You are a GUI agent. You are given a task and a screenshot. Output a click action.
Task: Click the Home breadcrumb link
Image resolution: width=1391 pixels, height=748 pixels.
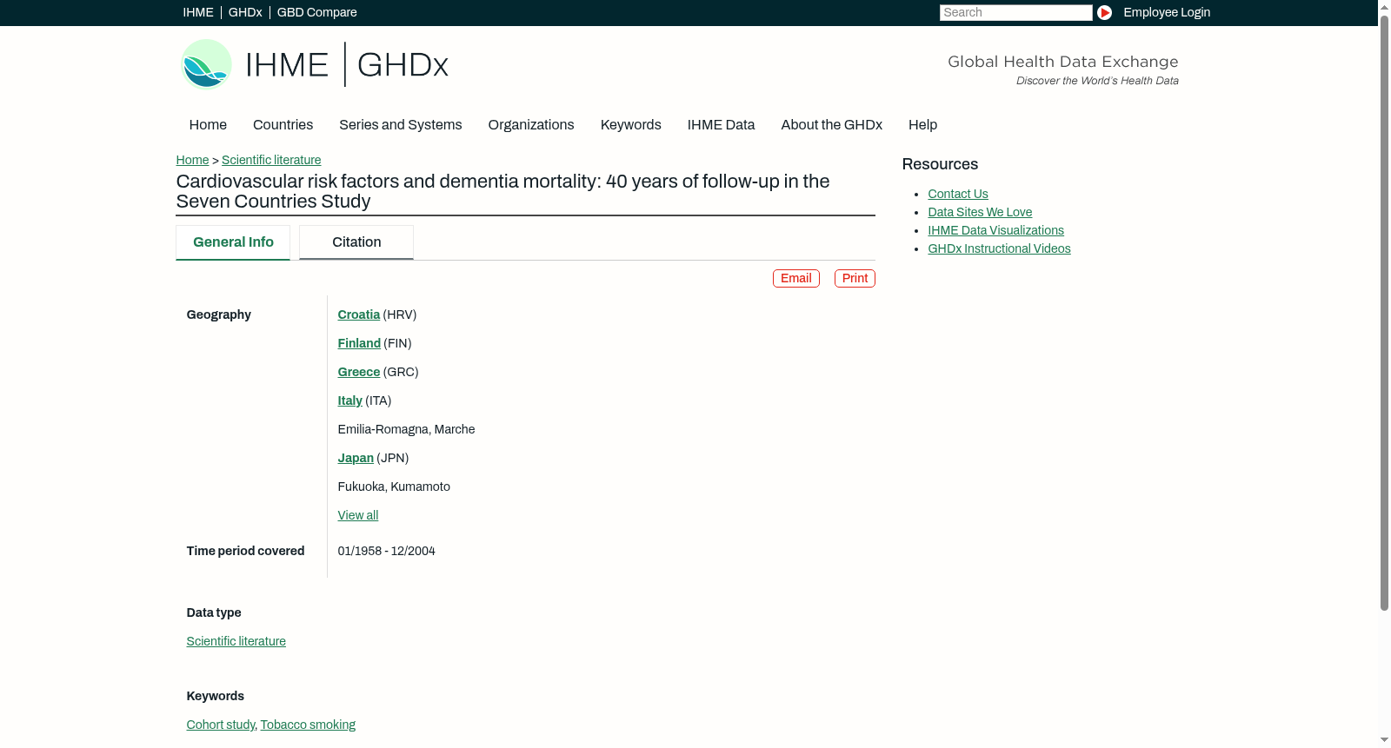click(192, 160)
